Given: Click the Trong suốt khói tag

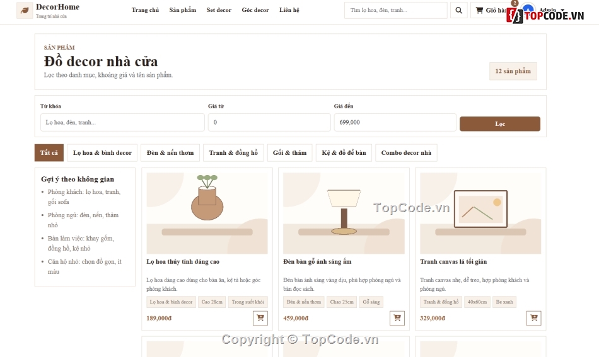Looking at the screenshot, I should pos(248,302).
